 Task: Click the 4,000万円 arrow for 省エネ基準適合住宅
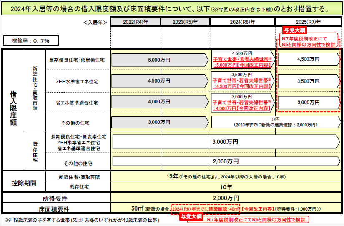click(x=160, y=102)
